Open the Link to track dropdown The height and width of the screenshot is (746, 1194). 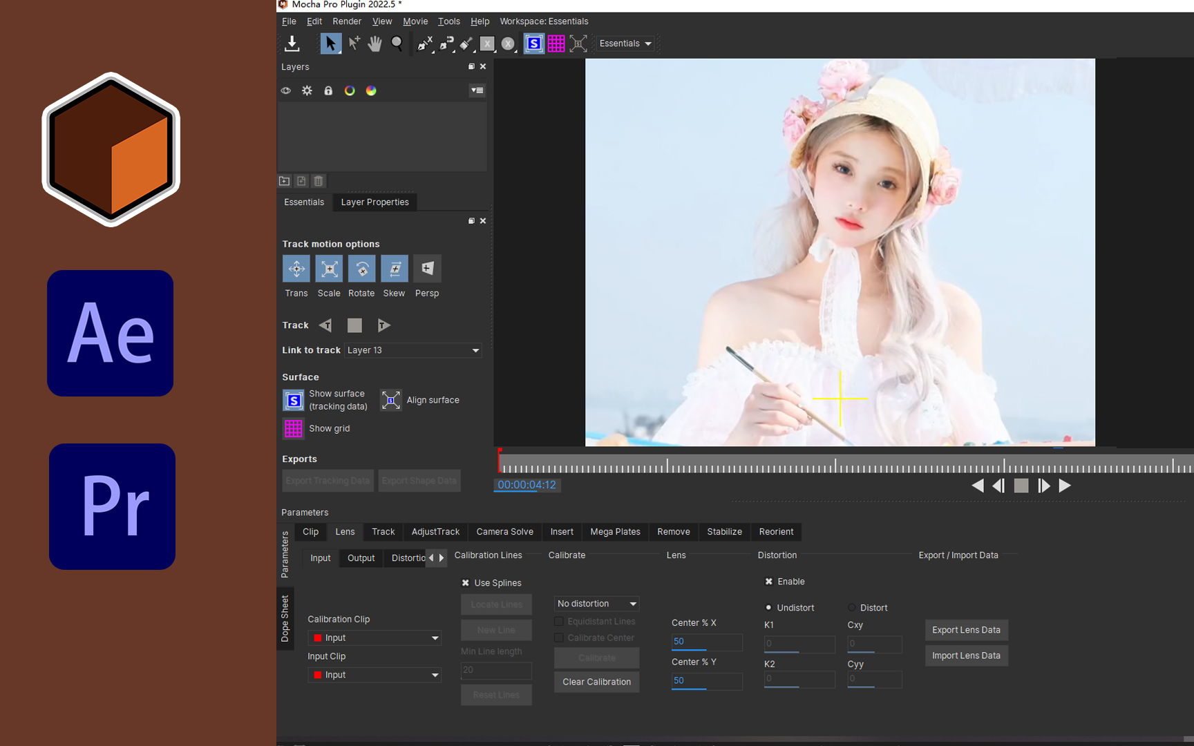point(413,350)
